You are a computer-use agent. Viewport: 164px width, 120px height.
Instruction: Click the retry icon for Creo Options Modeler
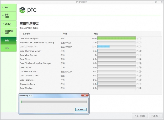point(137,76)
